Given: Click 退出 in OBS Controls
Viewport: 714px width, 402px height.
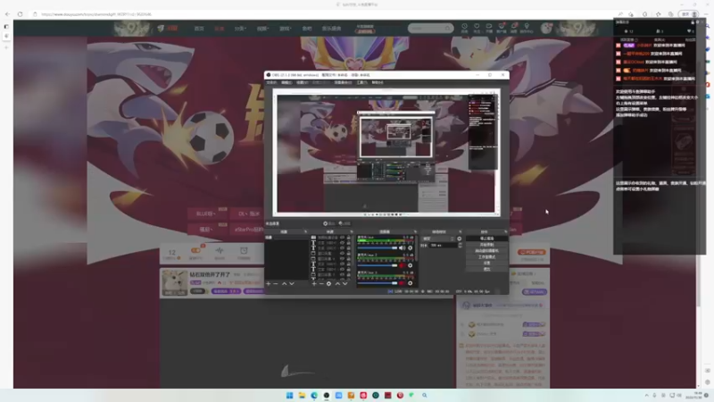Looking at the screenshot, I should (x=486, y=270).
